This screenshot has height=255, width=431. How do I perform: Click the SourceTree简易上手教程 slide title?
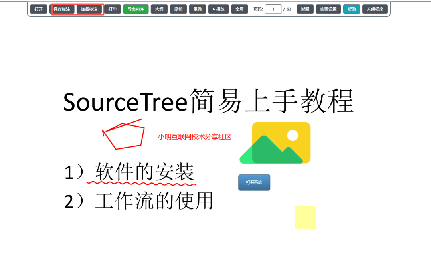(208, 101)
